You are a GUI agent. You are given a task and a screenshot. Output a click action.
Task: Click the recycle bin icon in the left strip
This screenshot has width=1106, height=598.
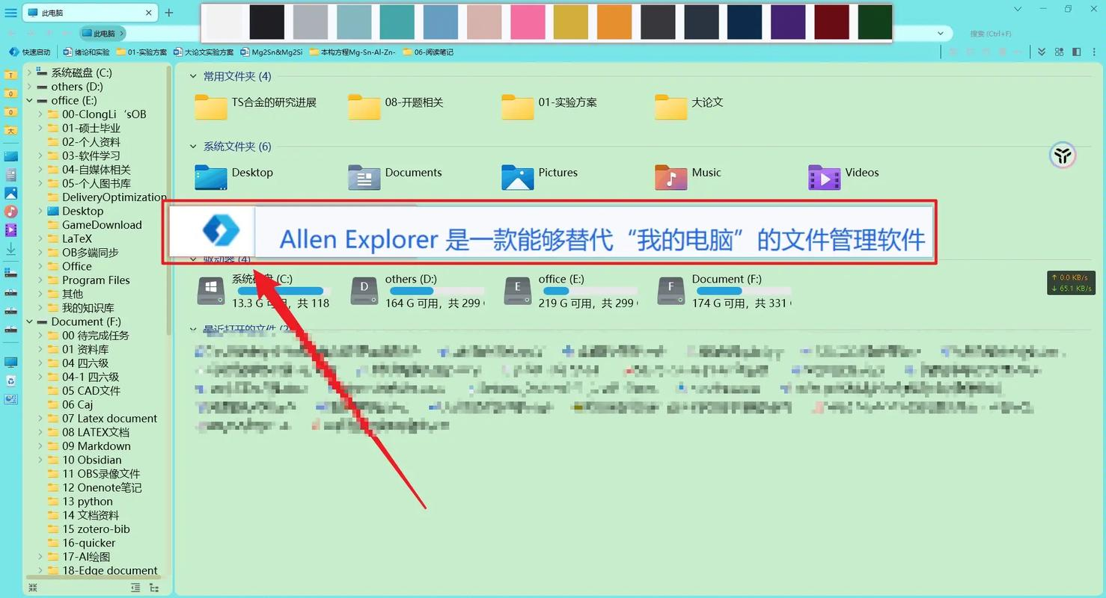(x=10, y=380)
